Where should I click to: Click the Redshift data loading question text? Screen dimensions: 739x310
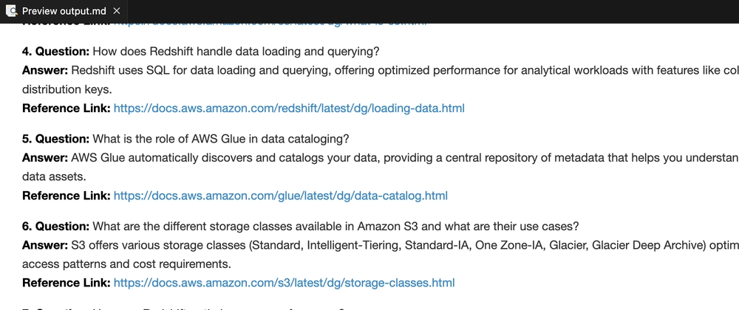[236, 51]
